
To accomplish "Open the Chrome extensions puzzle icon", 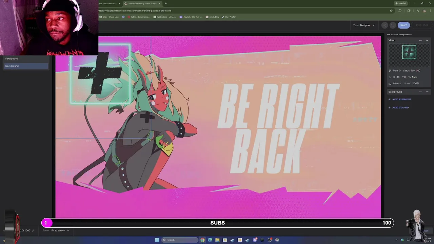I will [400, 11].
